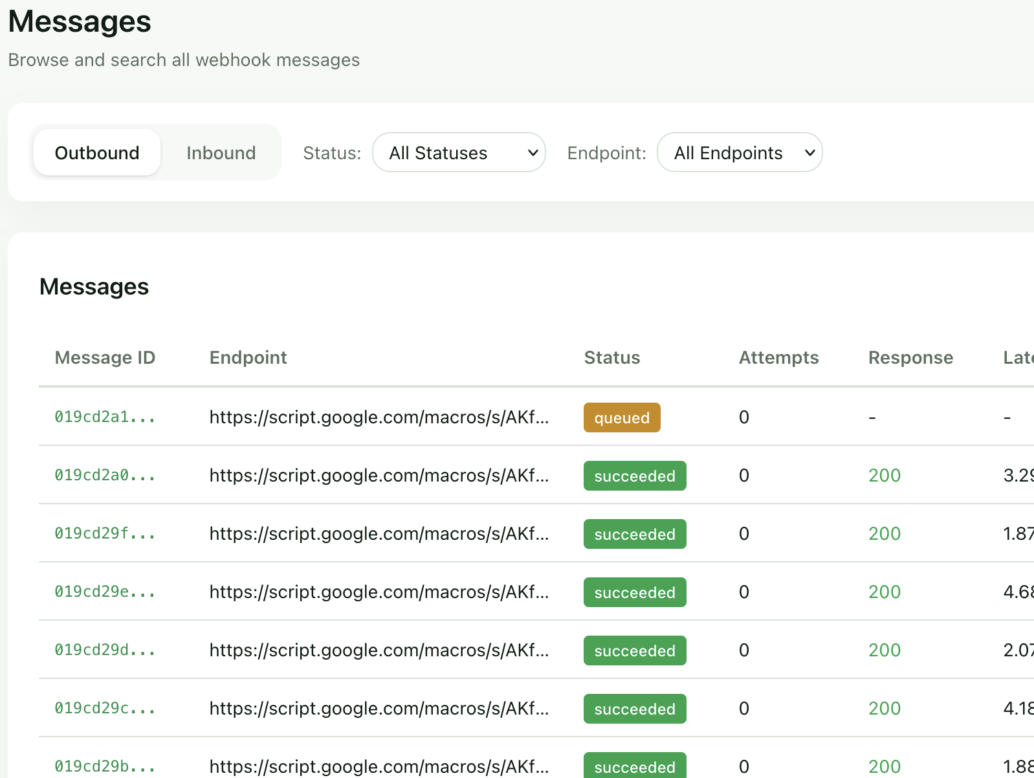Click the 200 response of message 019cd29f

[884, 533]
